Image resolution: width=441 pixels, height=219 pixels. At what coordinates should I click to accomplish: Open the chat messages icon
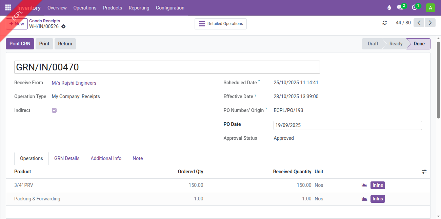tap(400, 8)
